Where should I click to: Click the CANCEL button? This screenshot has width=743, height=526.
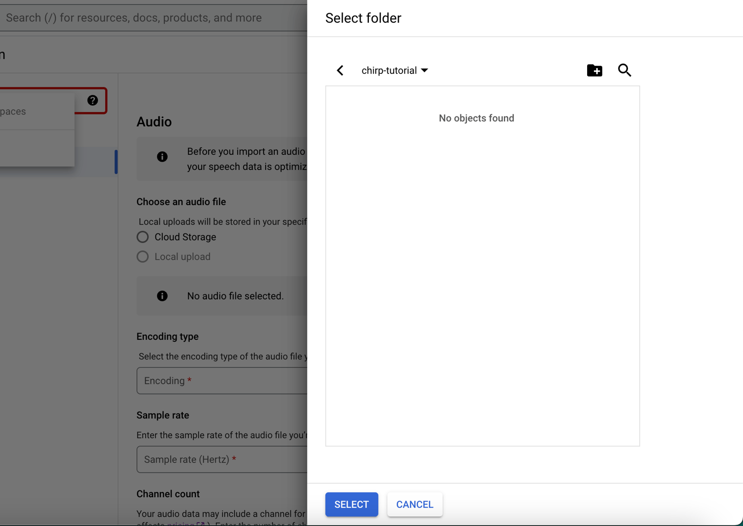click(415, 505)
